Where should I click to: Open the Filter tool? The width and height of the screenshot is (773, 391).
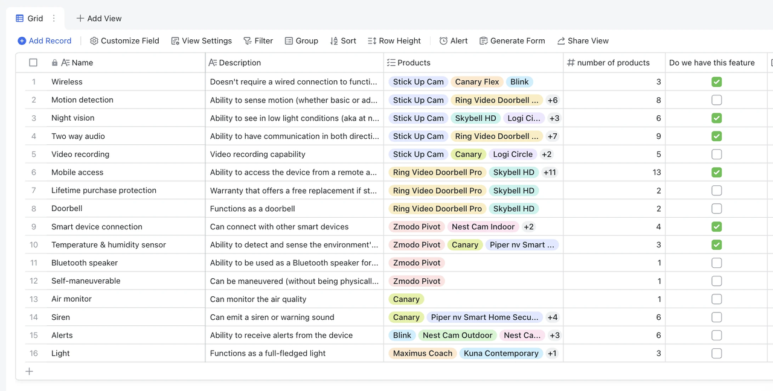258,41
